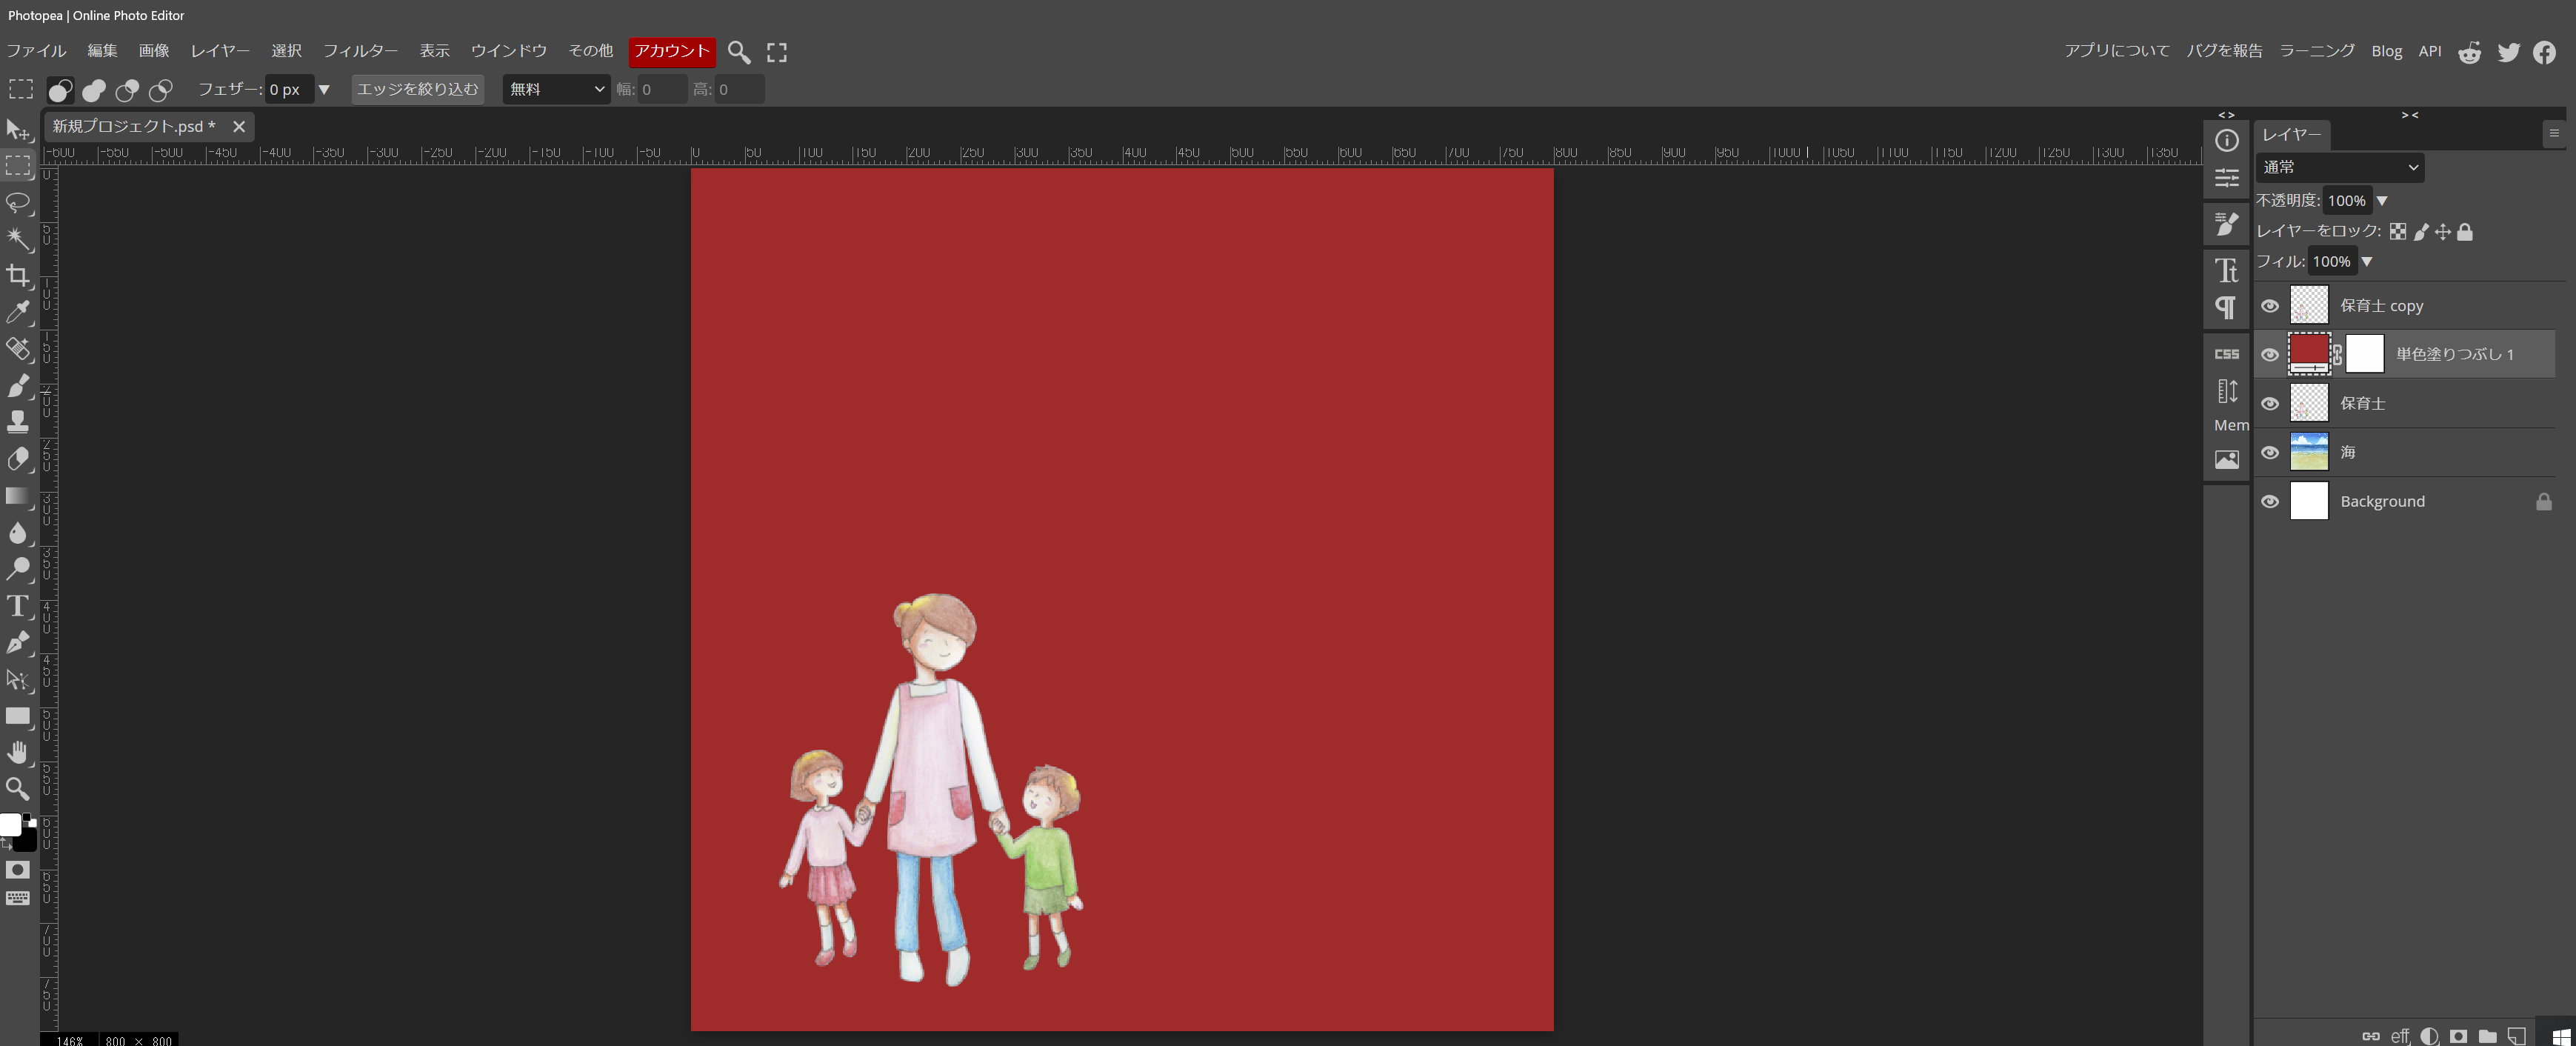Select the Lasso tool
This screenshot has height=1046, width=2576.
pos(18,203)
